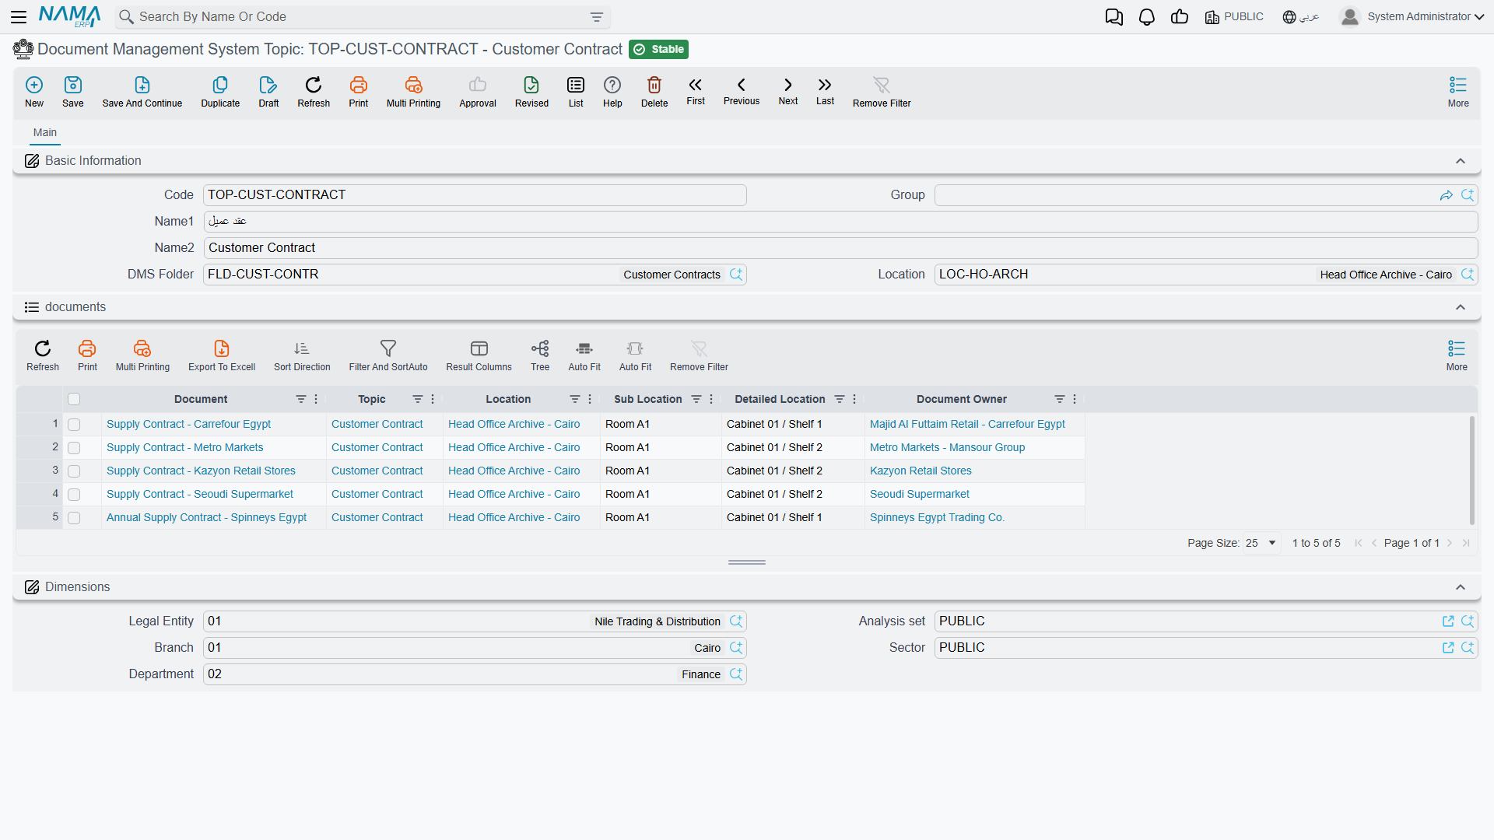Go to First record
This screenshot has height=840, width=1494.
point(696,91)
